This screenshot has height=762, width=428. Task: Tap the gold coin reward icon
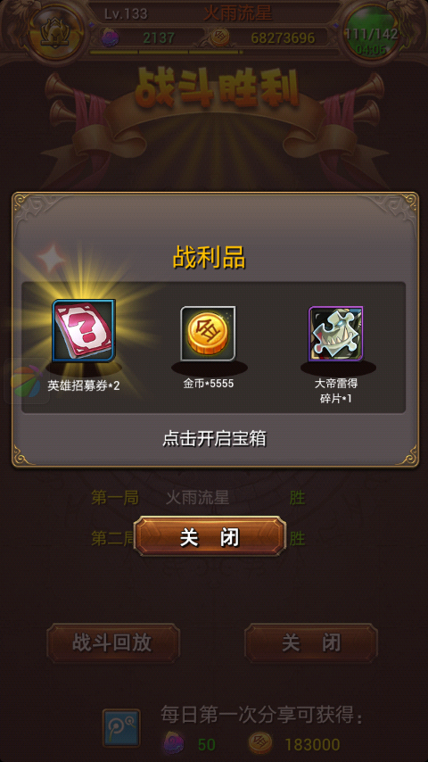[208, 334]
